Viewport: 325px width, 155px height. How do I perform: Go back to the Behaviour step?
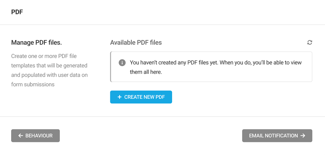point(35,136)
